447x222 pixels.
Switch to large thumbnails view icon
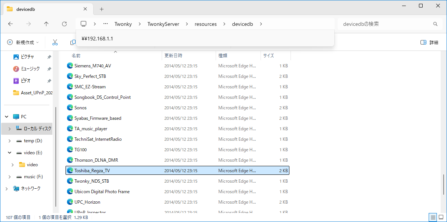coord(441,218)
